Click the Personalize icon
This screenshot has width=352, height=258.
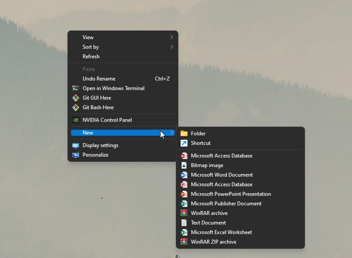tap(76, 155)
